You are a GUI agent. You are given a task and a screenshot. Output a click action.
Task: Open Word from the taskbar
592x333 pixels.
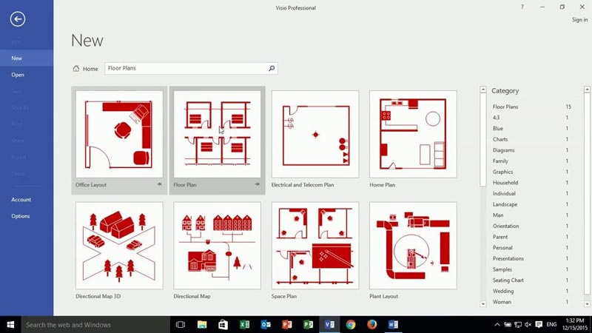click(393, 325)
